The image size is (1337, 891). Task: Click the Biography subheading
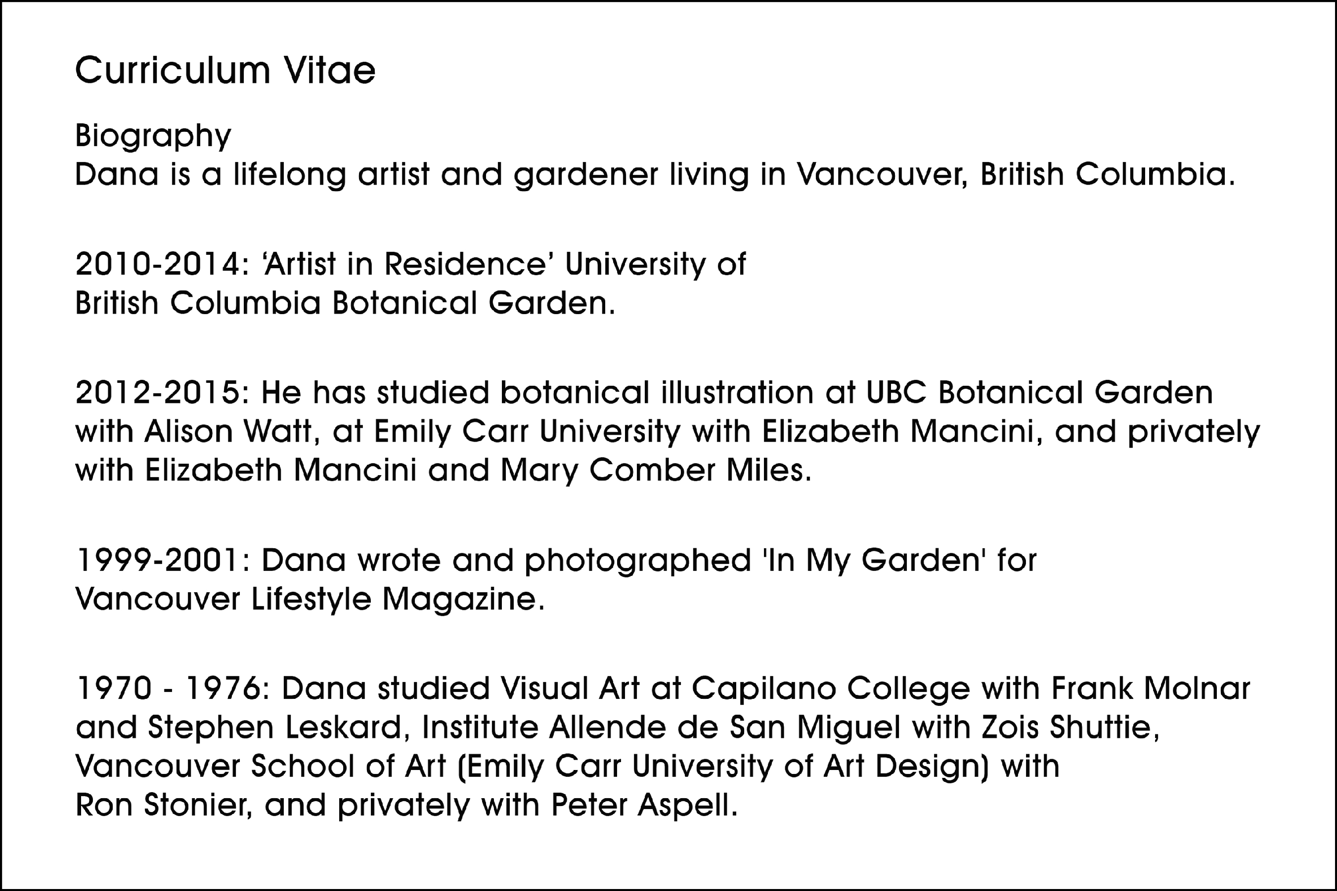point(153,137)
